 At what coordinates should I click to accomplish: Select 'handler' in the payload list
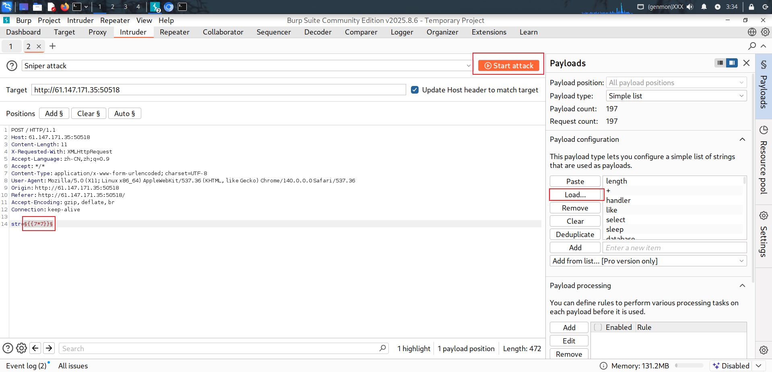pyautogui.click(x=618, y=200)
